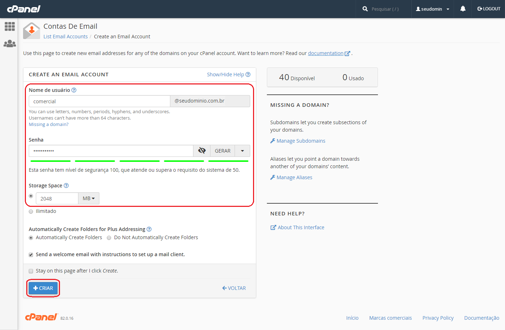
Task: Uncheck the send welcome email checkbox
Action: (x=31, y=255)
